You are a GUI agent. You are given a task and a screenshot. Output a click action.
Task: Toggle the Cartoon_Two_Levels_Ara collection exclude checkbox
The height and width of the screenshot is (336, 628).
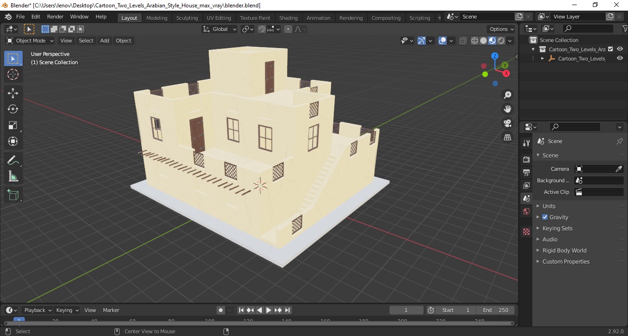[610, 49]
